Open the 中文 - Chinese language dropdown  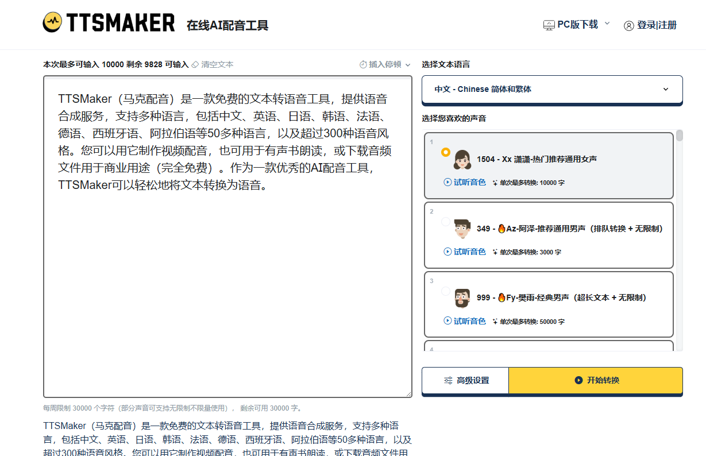[552, 90]
